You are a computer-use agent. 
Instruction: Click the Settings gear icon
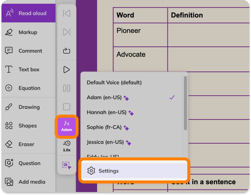coord(91,171)
